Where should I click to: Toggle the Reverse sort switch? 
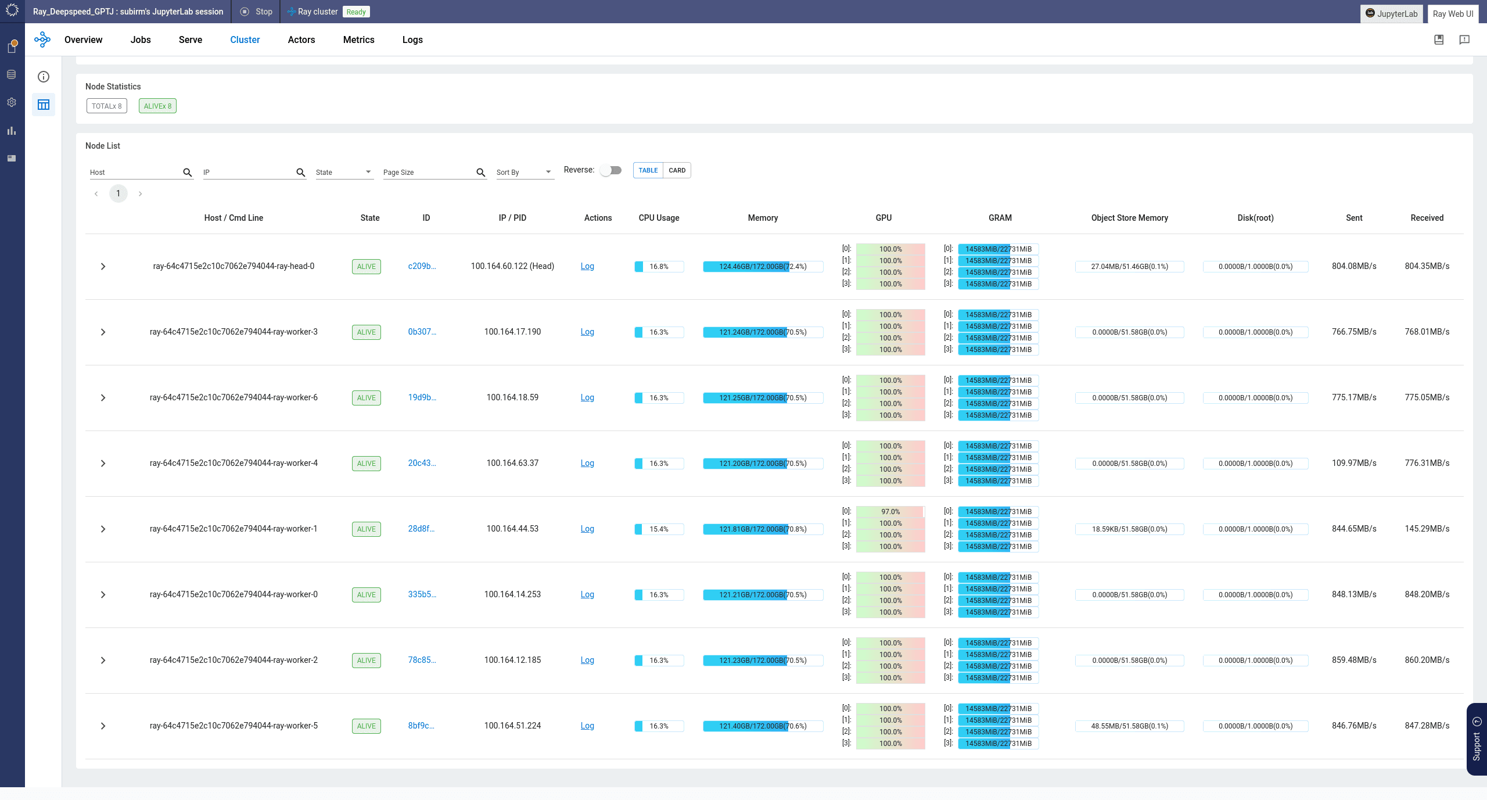click(x=611, y=170)
